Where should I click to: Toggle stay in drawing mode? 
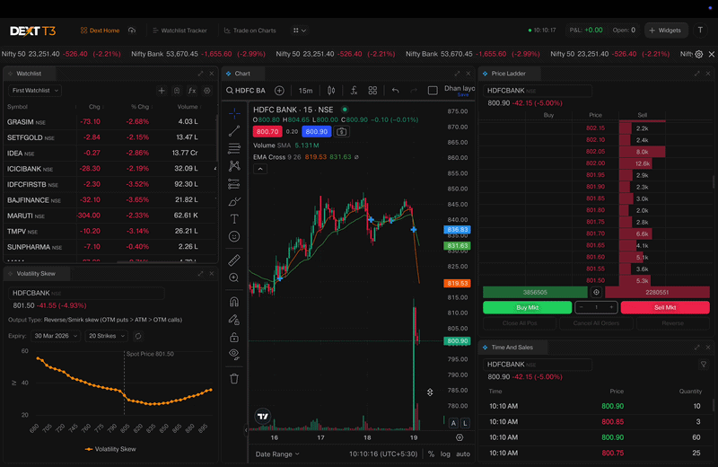234,320
